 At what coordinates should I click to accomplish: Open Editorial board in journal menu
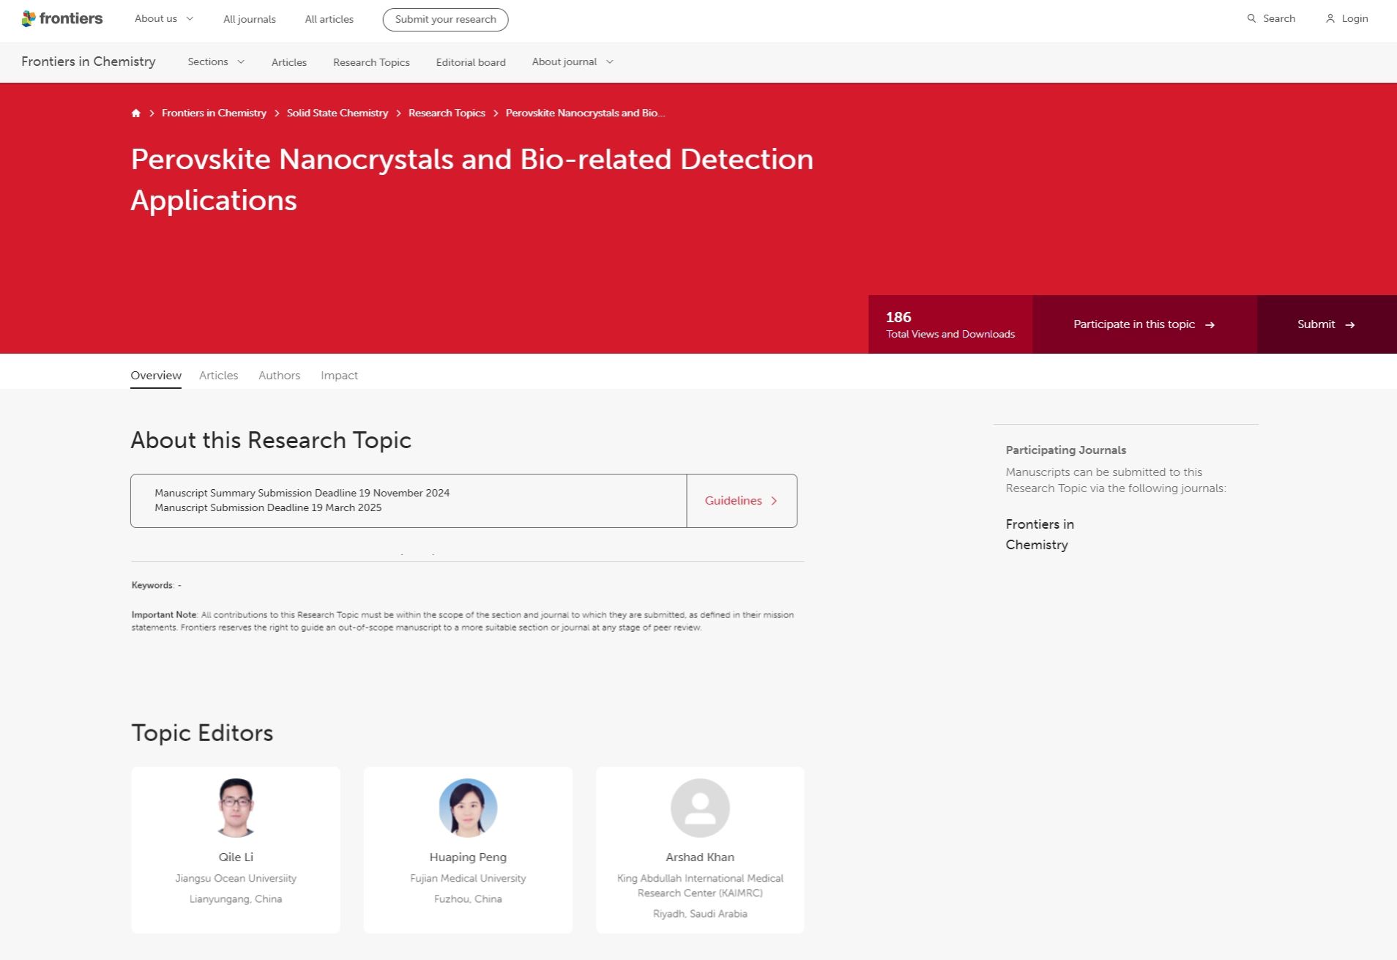click(471, 62)
